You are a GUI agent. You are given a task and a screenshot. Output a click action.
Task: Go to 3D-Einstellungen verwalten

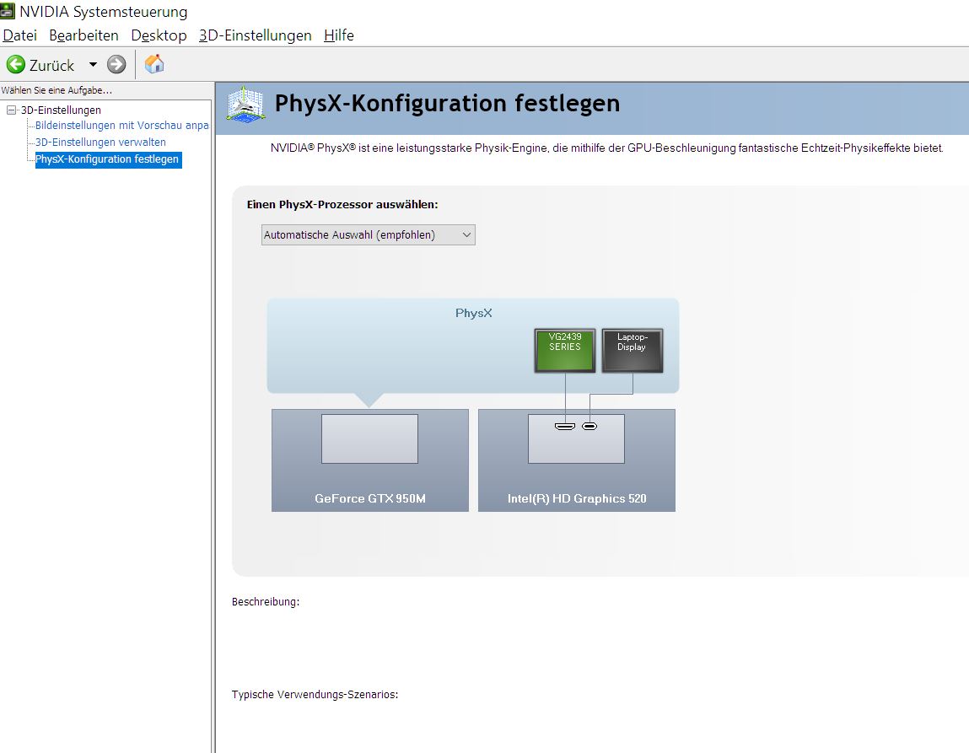click(100, 143)
